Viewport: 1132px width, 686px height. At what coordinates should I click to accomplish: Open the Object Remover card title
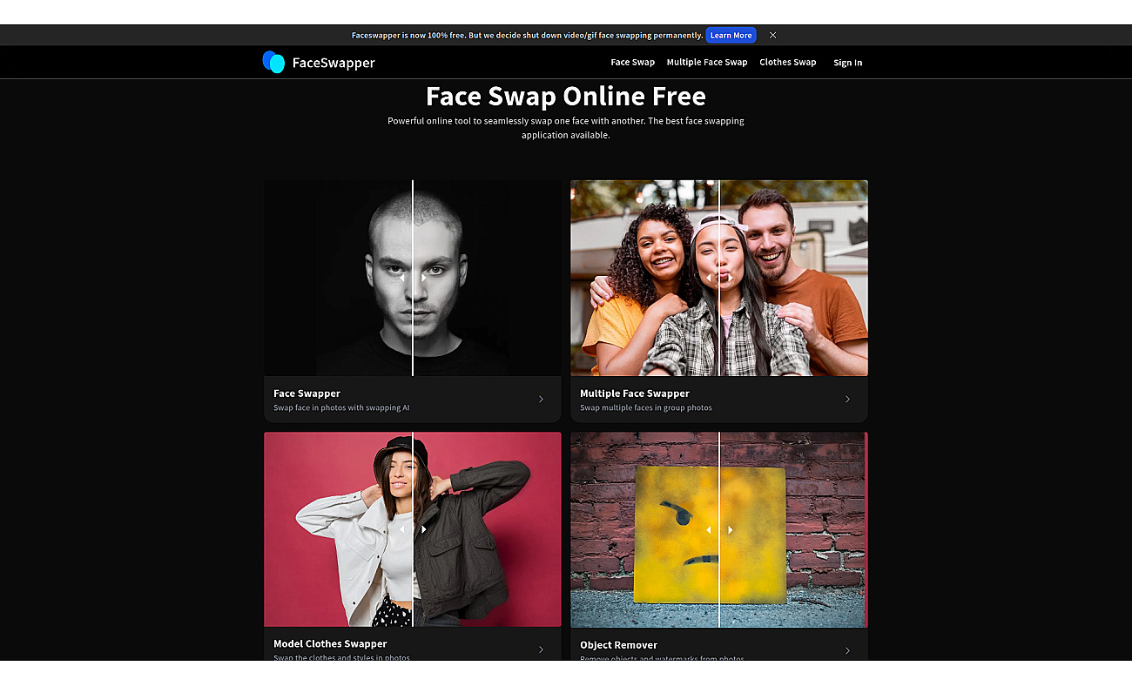tap(618, 645)
